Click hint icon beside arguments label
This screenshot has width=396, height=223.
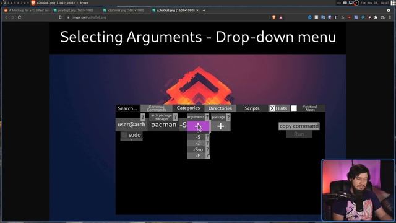tap(207, 117)
